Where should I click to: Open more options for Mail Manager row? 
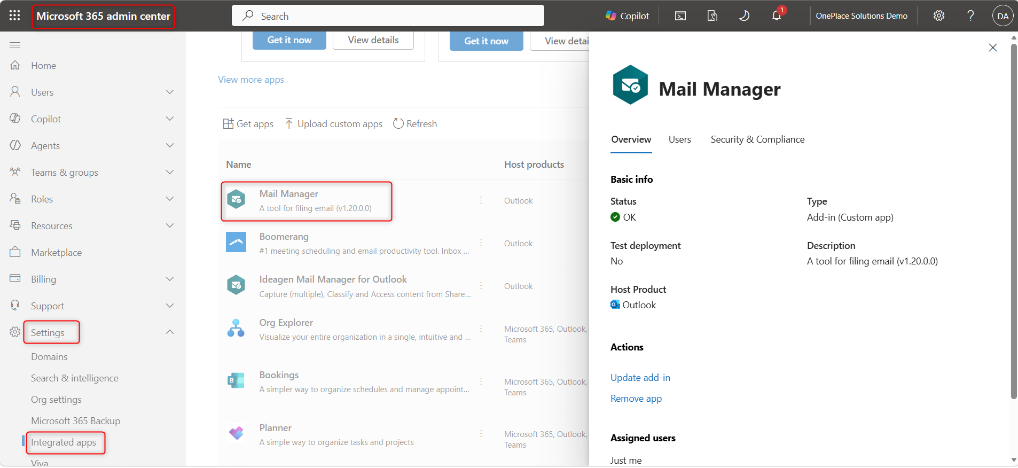coord(481,200)
